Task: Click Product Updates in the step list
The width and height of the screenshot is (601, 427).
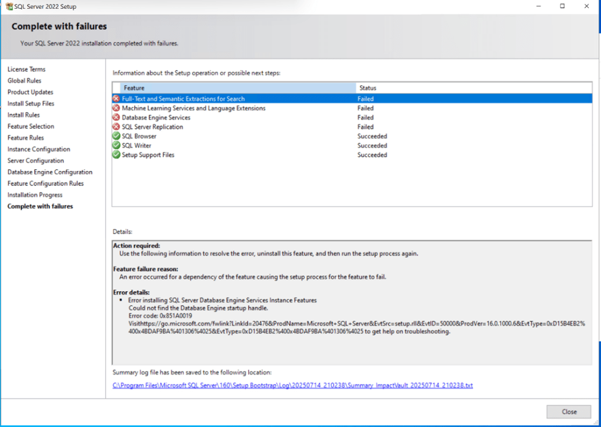Action: (x=30, y=92)
